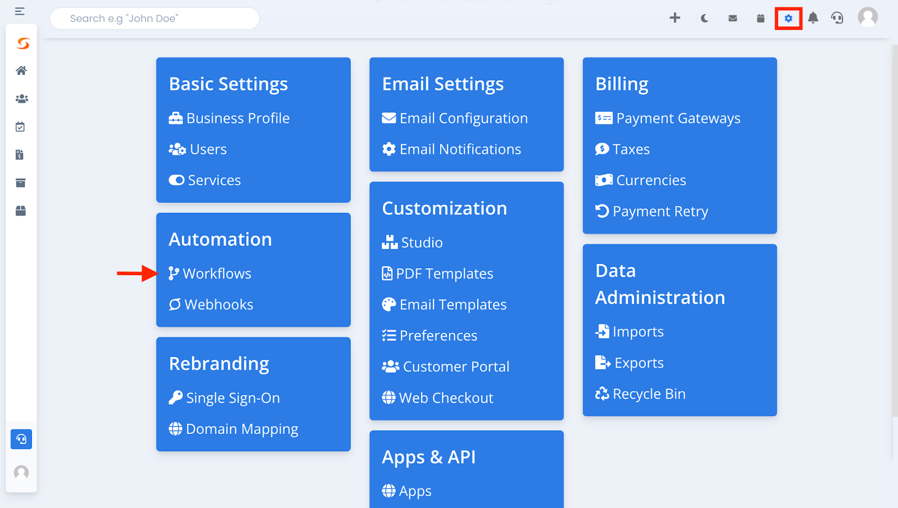The image size is (898, 508).
Task: Open the profile avatar menu
Action: [868, 17]
